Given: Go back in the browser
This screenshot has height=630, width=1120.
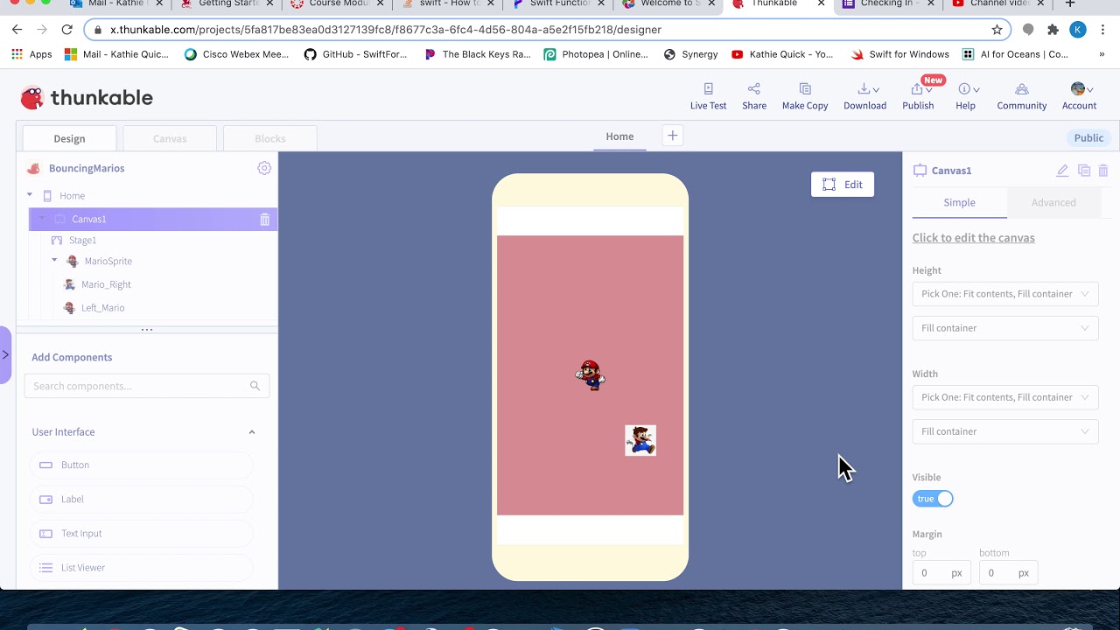Looking at the screenshot, I should (17, 30).
